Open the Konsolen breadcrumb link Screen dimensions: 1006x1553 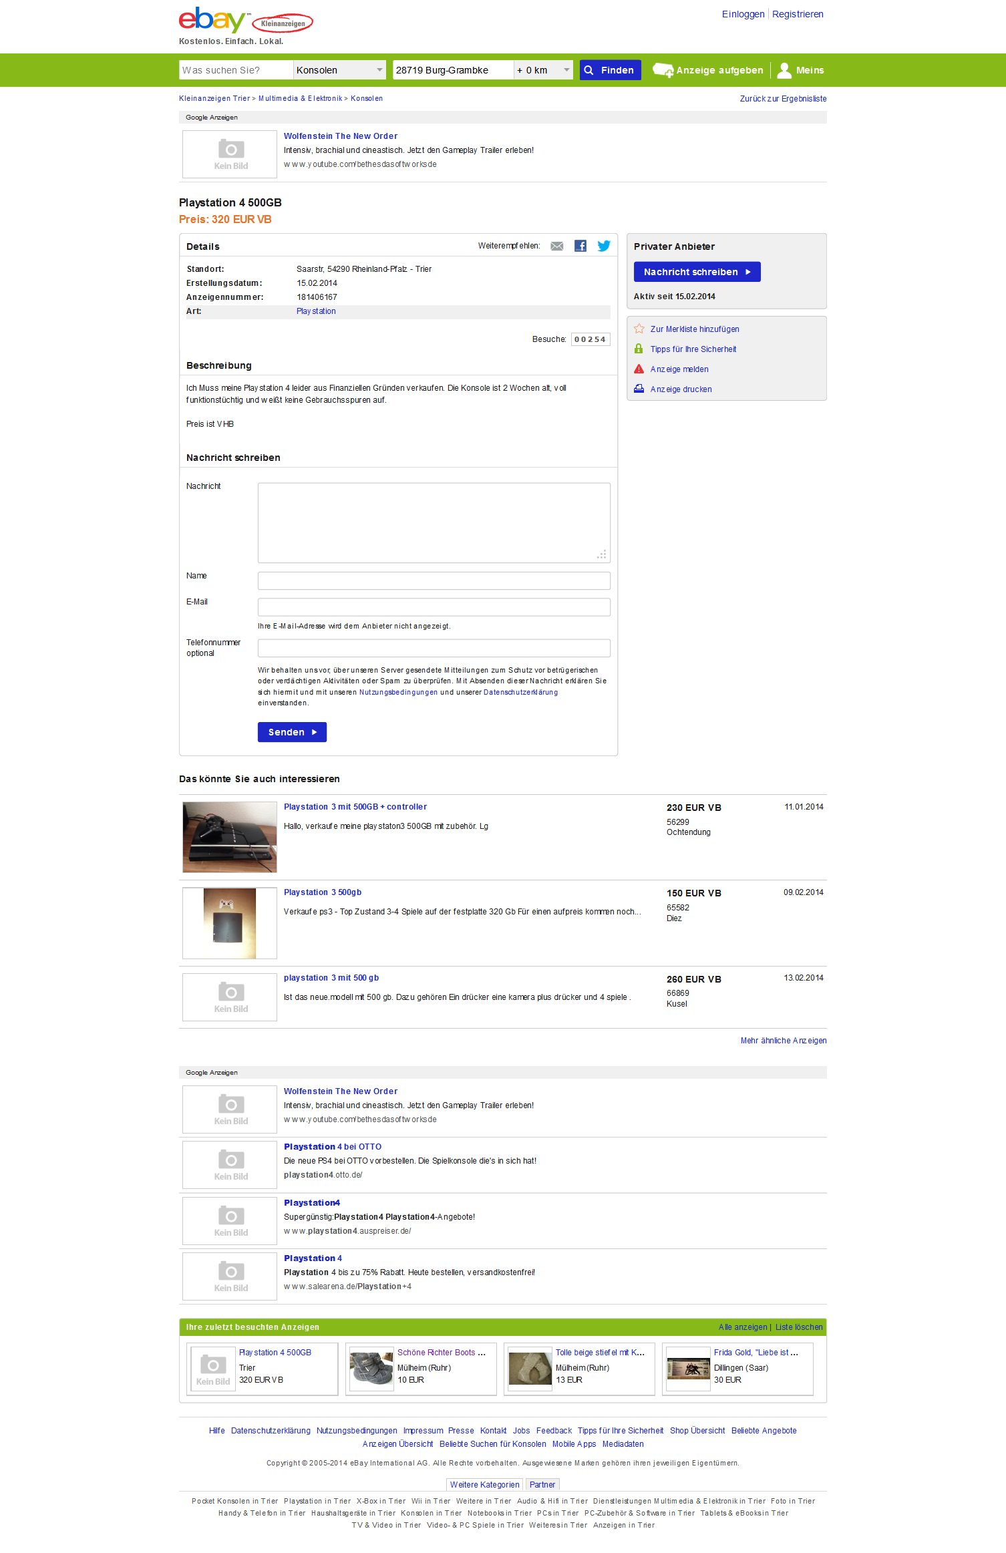point(367,98)
